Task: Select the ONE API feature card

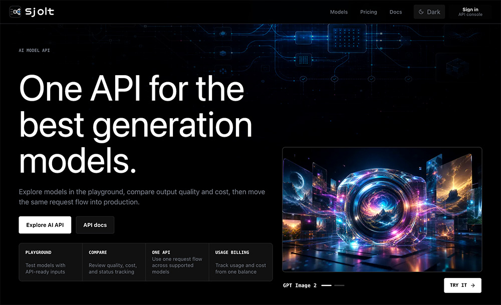Action: [x=177, y=262]
